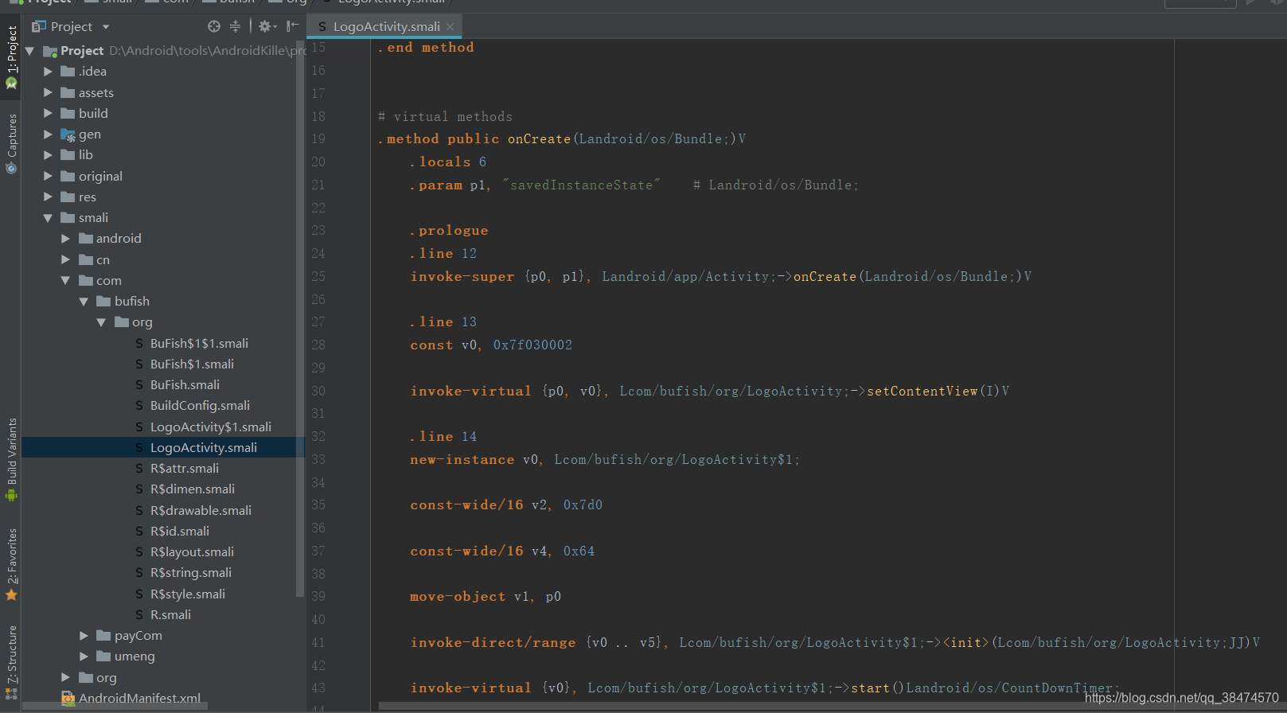Click the Project tree vertical scrollbar

point(300,318)
